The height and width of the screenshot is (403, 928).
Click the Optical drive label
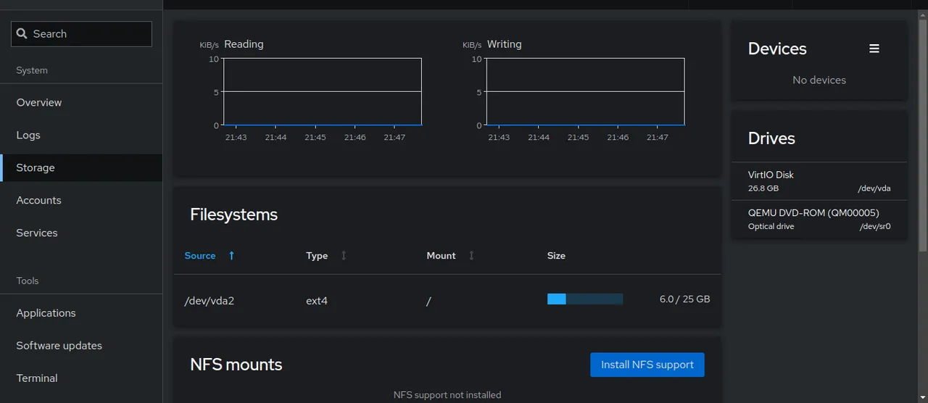point(771,227)
